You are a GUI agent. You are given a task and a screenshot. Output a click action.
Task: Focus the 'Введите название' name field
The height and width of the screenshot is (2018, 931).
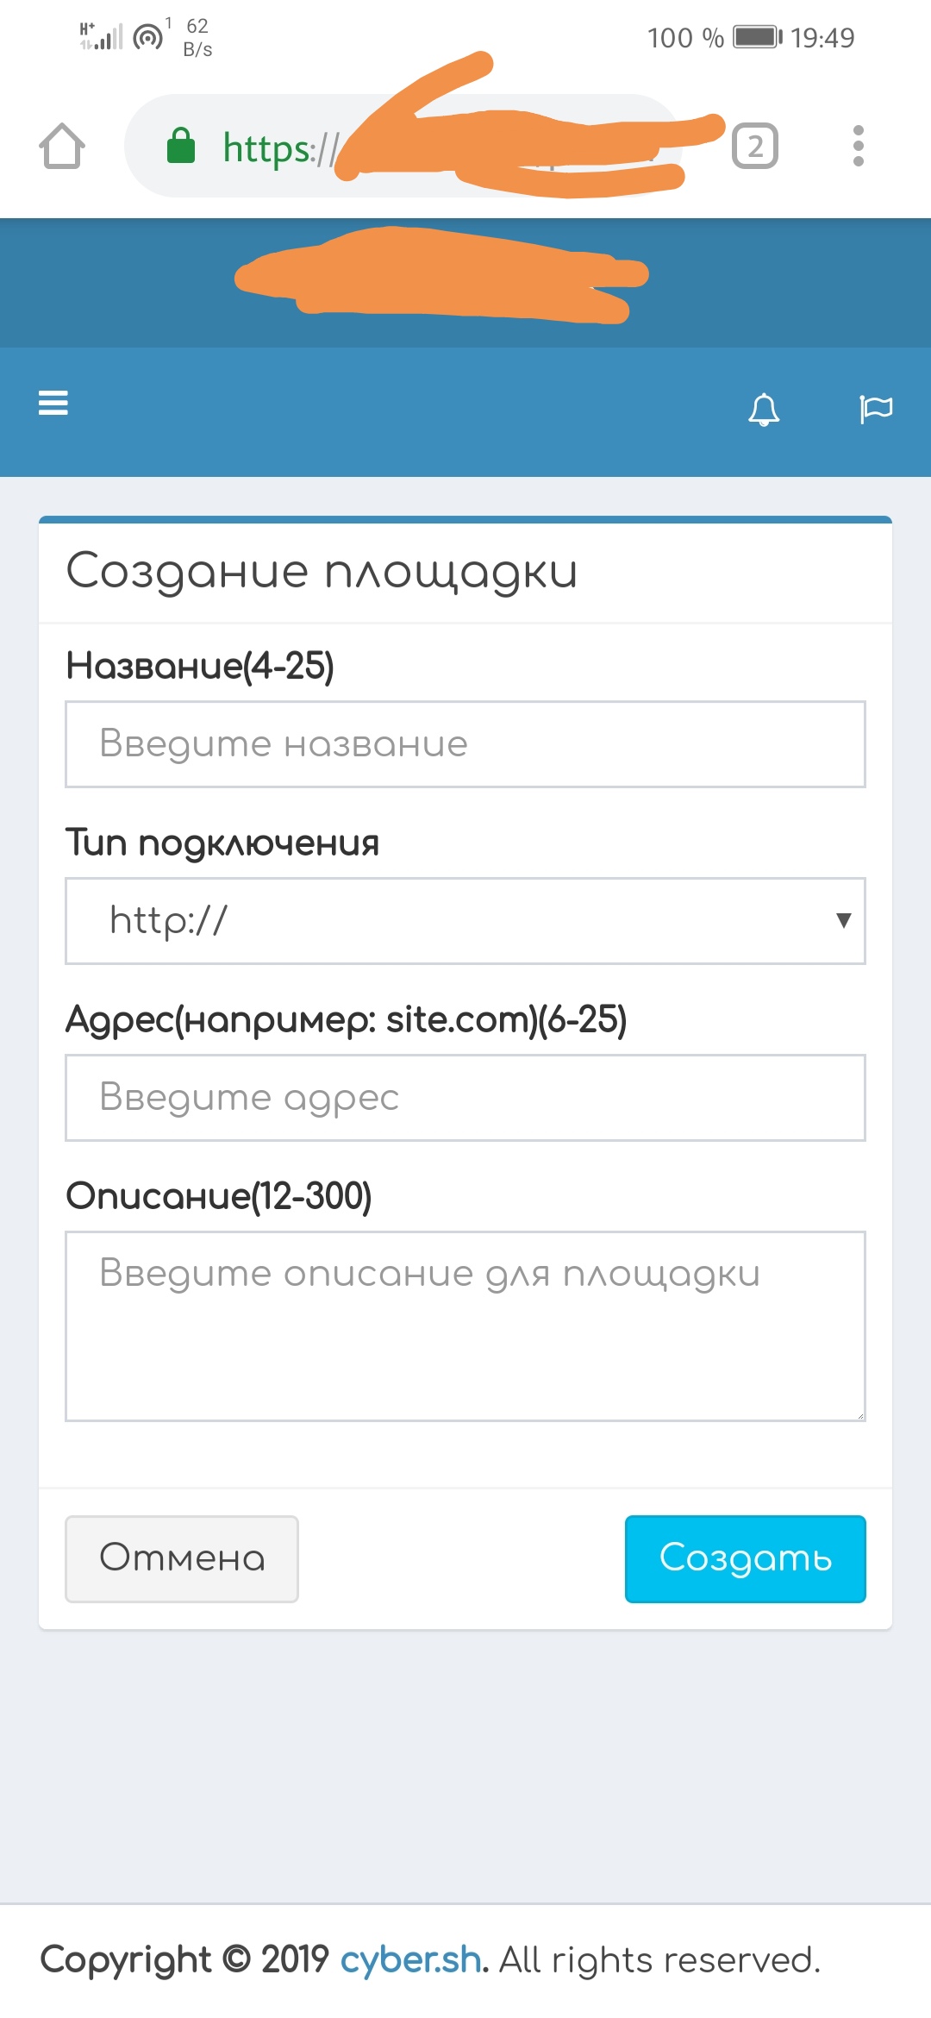pyautogui.click(x=465, y=744)
